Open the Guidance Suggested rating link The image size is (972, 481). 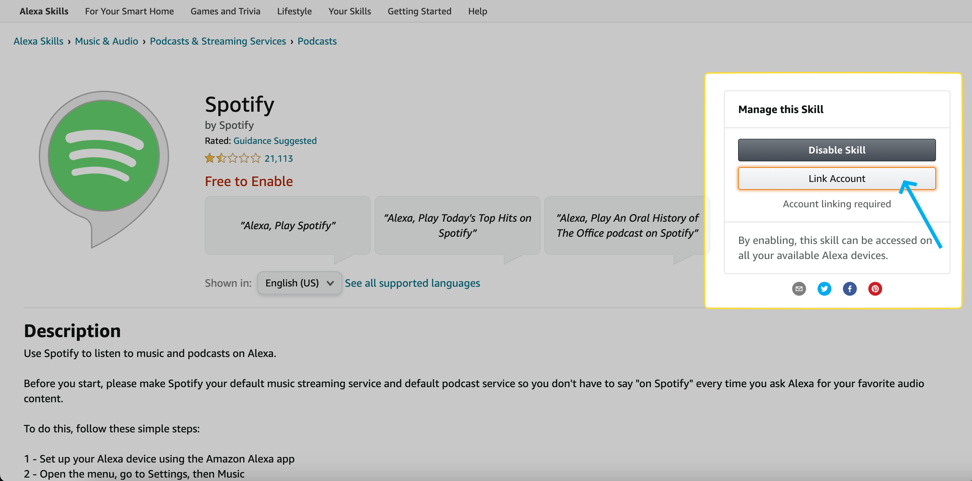(275, 140)
